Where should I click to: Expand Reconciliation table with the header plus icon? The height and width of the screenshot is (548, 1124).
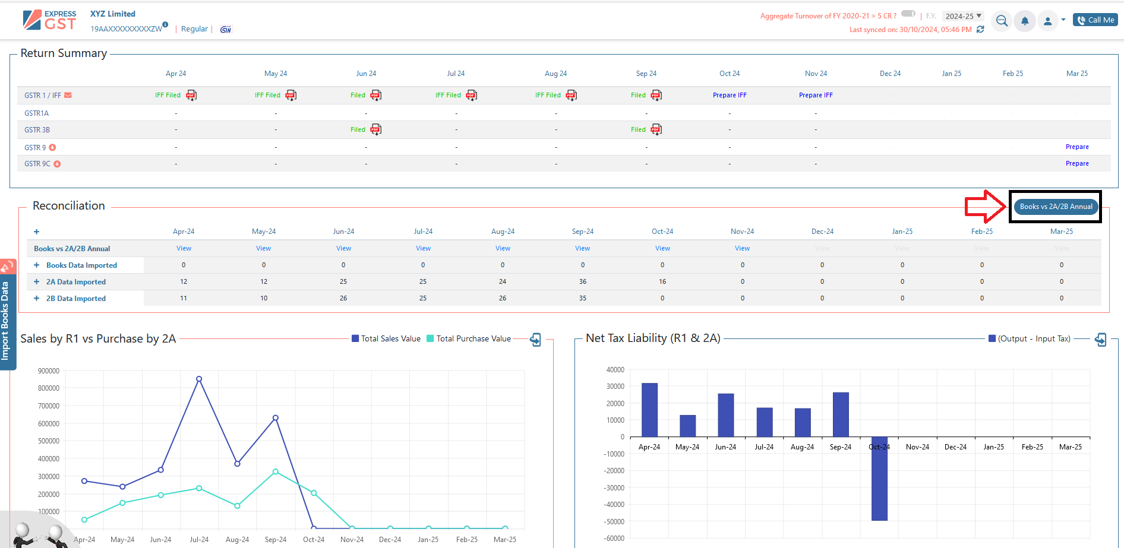tap(36, 232)
